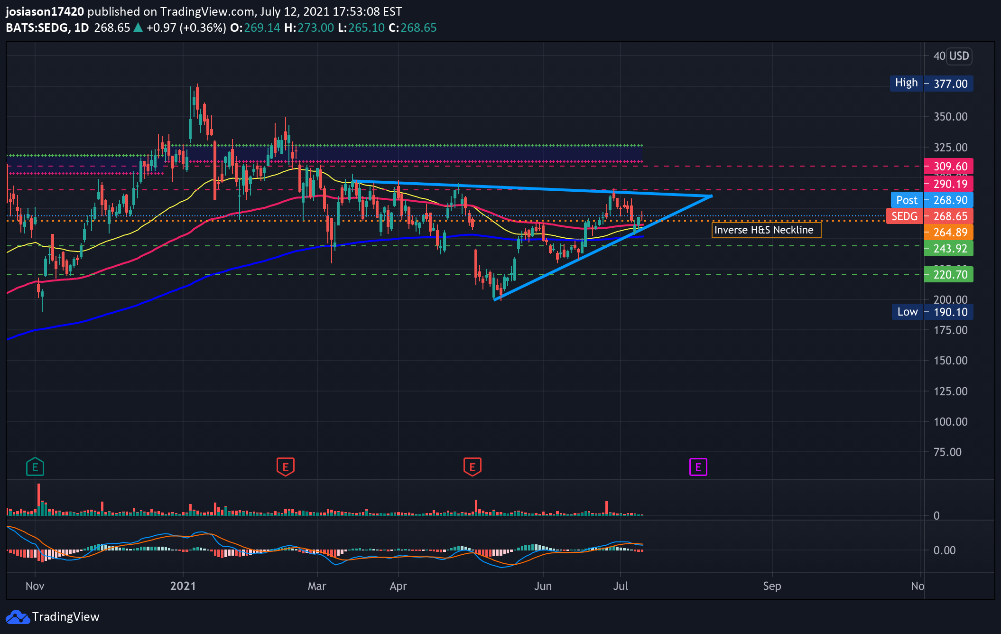Click the right end of blue triangle trendline

tap(711, 196)
